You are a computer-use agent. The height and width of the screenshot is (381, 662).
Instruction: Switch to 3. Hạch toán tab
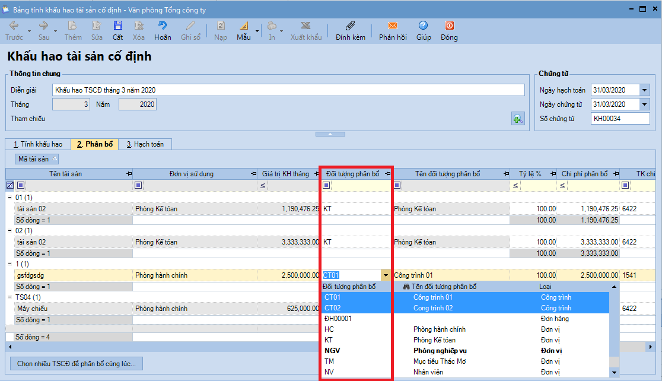pos(145,144)
